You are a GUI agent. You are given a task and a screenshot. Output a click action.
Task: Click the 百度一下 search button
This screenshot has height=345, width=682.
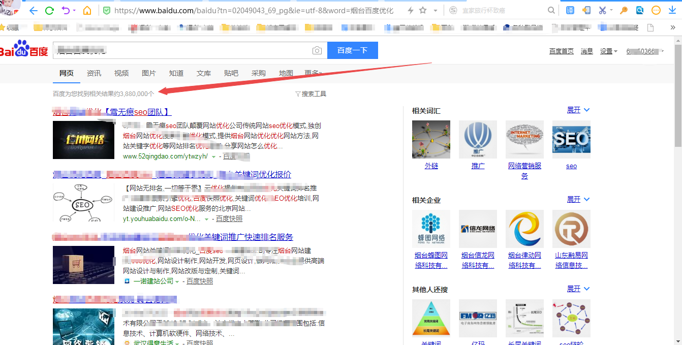click(x=352, y=50)
